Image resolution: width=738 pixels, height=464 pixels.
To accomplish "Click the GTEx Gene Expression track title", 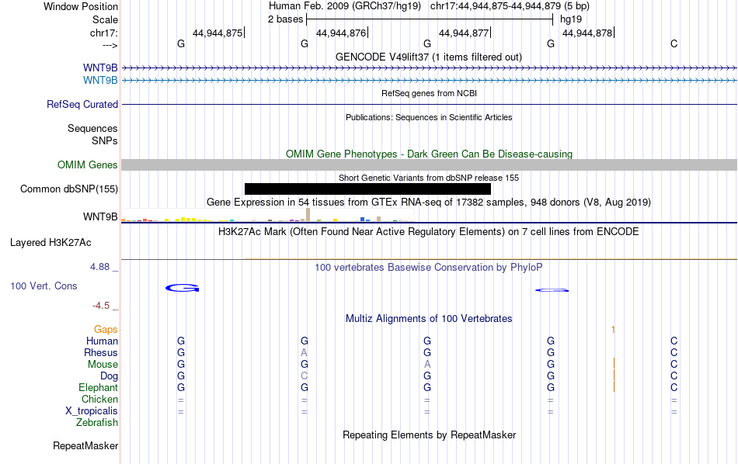I will point(428,203).
